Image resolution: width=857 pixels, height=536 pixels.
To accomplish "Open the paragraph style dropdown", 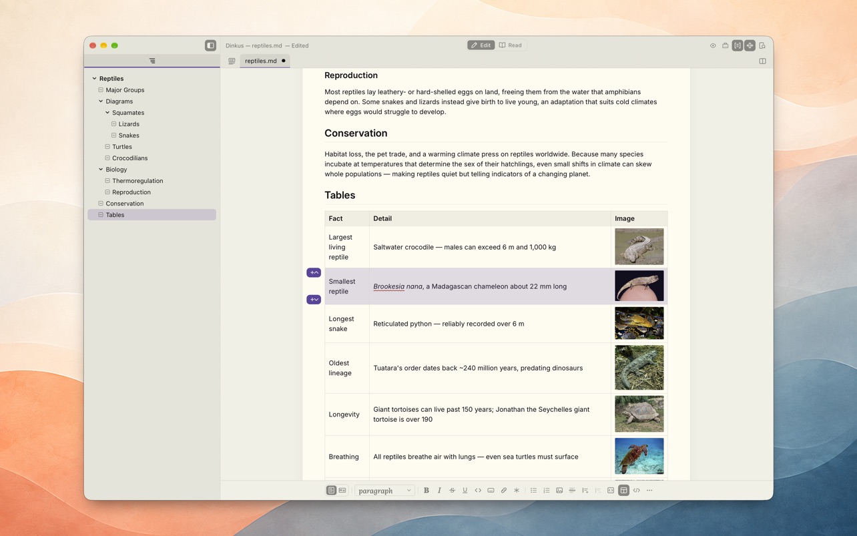I will tap(384, 491).
